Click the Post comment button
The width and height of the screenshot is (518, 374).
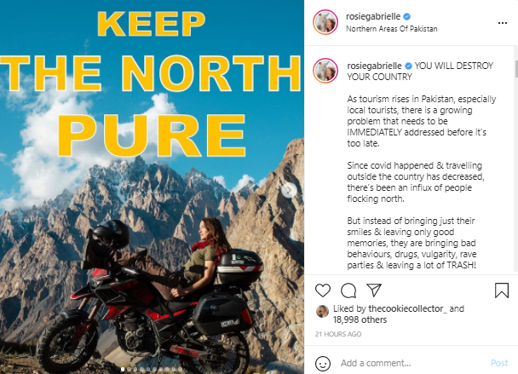coord(499,363)
